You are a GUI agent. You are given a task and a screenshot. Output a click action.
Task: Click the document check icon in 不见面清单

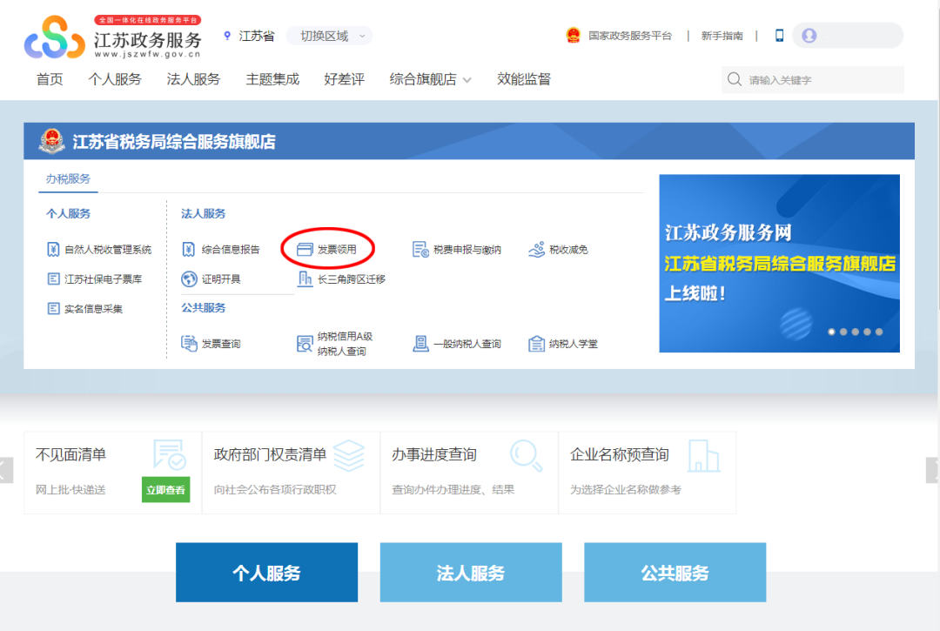[170, 455]
